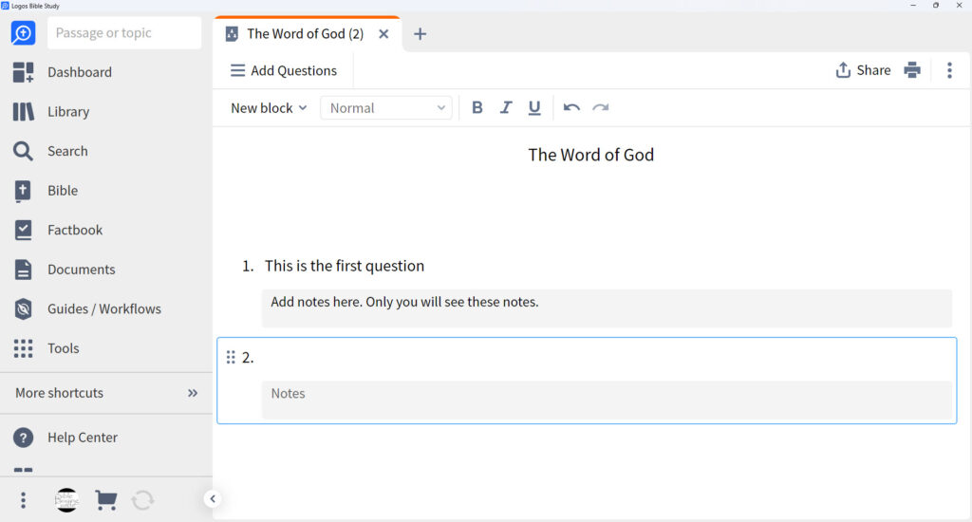This screenshot has height=522, width=972.
Task: Click the Passage or topic search box
Action: (124, 33)
